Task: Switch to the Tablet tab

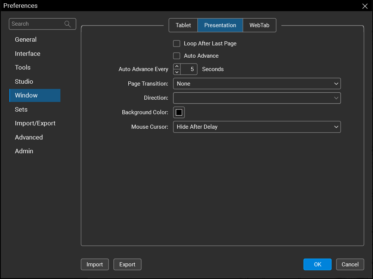Action: [x=183, y=25]
